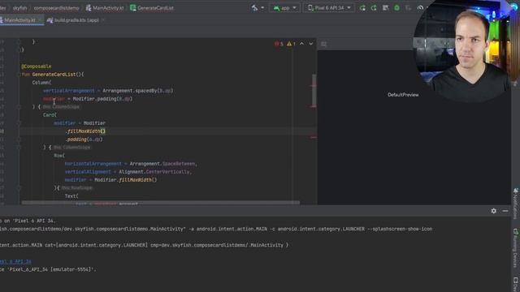The width and height of the screenshot is (520, 292).
Task: Open the Pixel 6 API 34 device dropdown
Action: coord(328,8)
